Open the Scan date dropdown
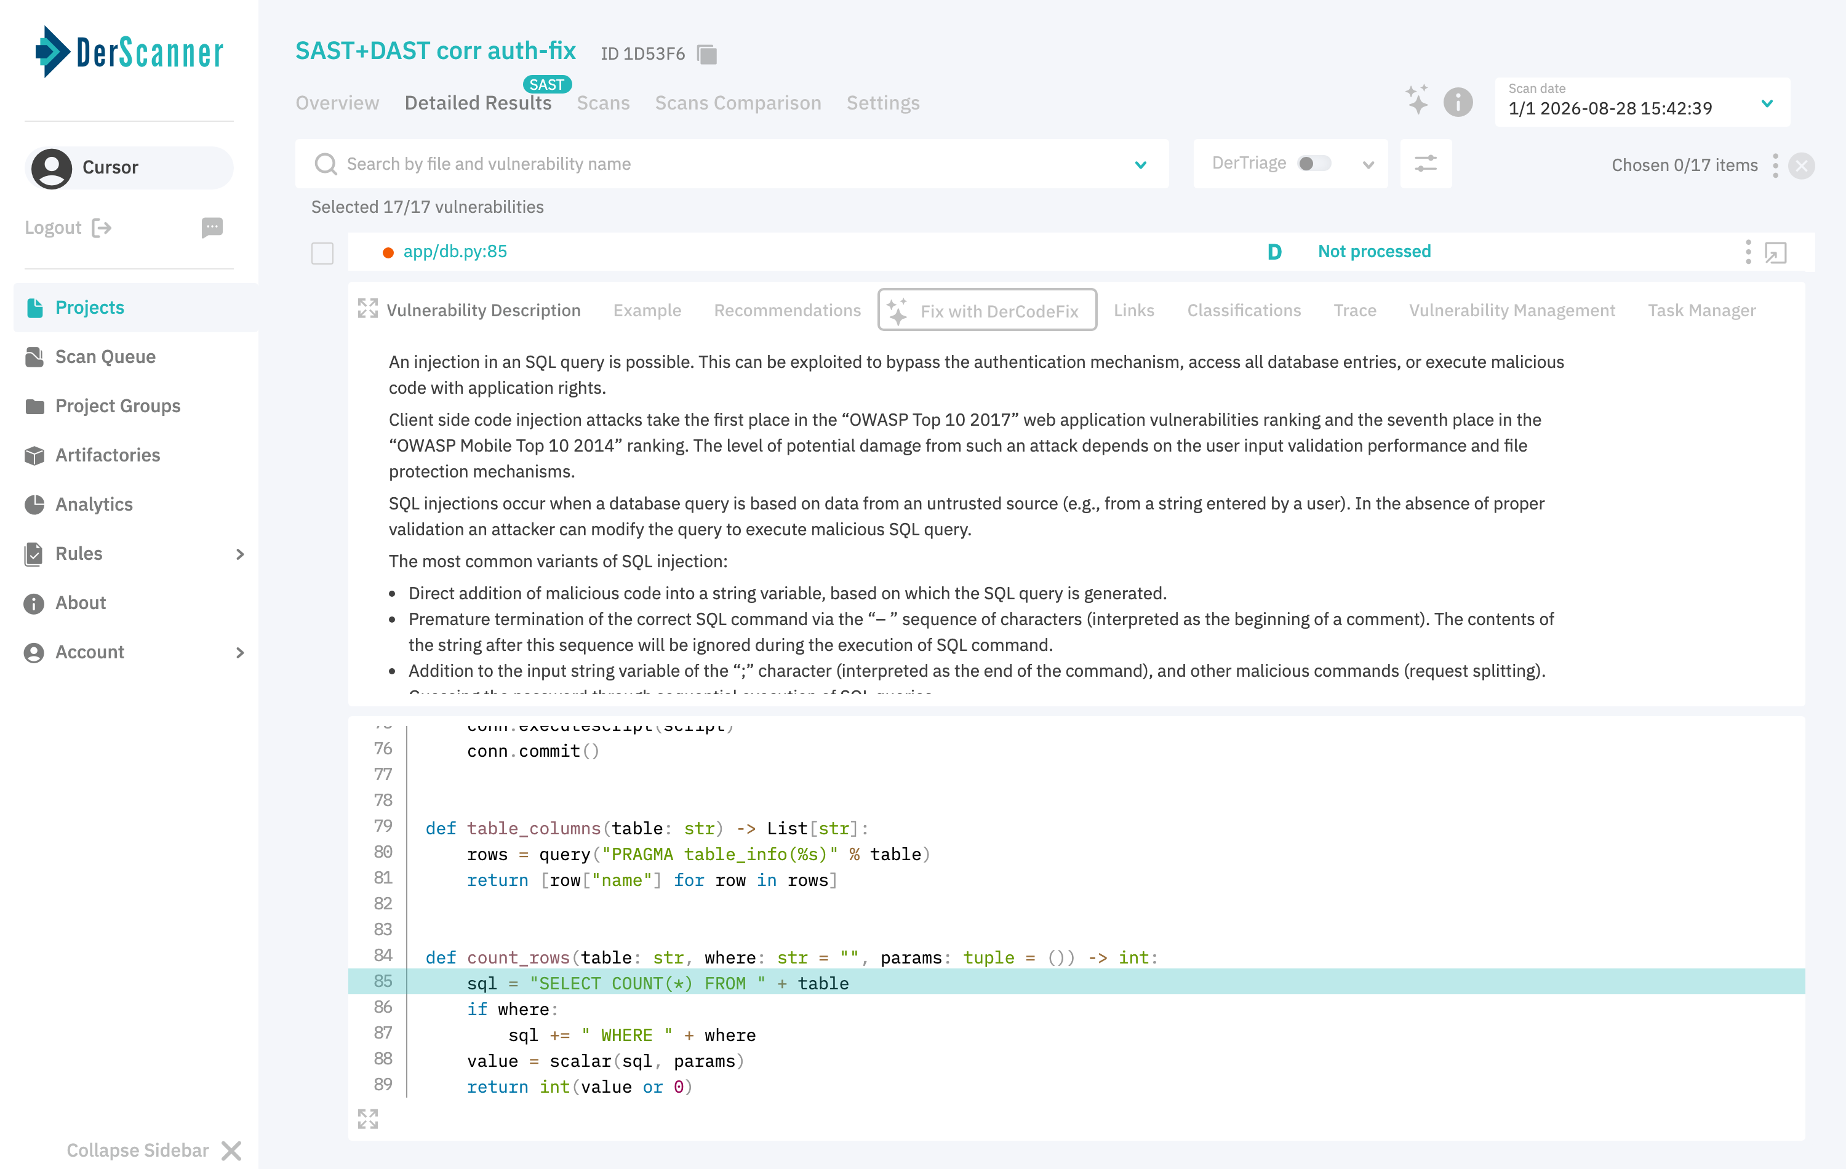1846x1169 pixels. (x=1642, y=102)
